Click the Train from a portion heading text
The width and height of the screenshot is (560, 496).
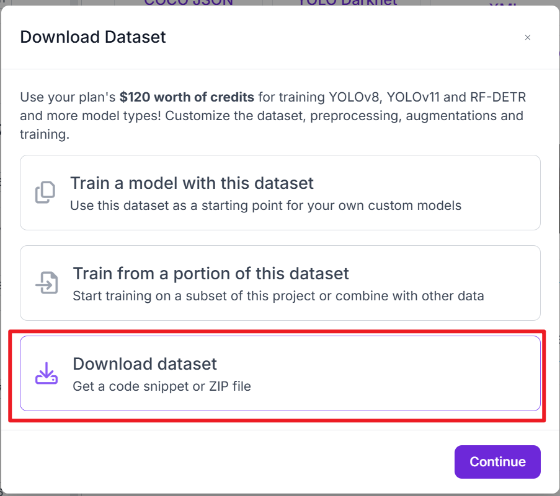point(211,274)
